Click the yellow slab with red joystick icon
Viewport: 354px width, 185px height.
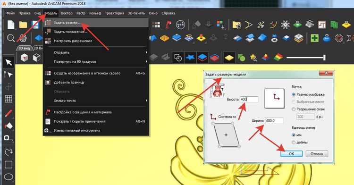201,38
